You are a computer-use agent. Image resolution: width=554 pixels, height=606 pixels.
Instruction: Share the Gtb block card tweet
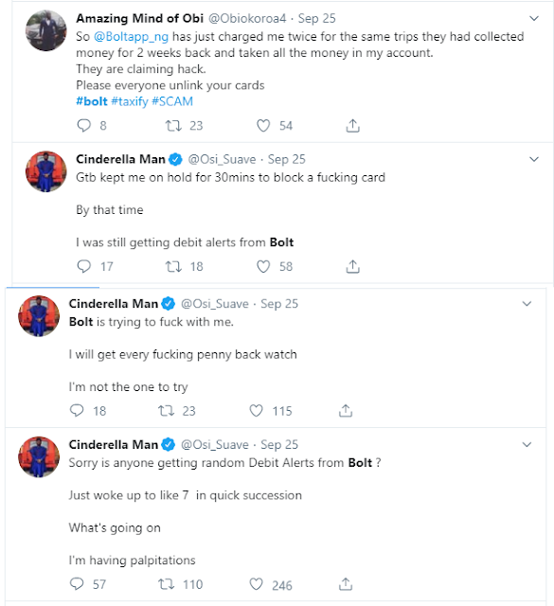tap(352, 266)
